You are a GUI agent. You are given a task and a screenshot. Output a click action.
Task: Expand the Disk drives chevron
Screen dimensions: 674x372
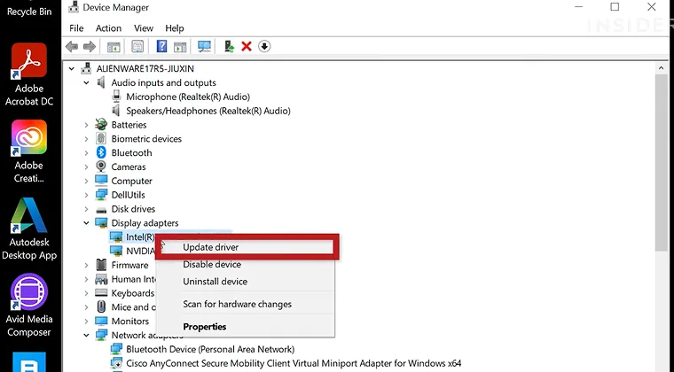[86, 209]
